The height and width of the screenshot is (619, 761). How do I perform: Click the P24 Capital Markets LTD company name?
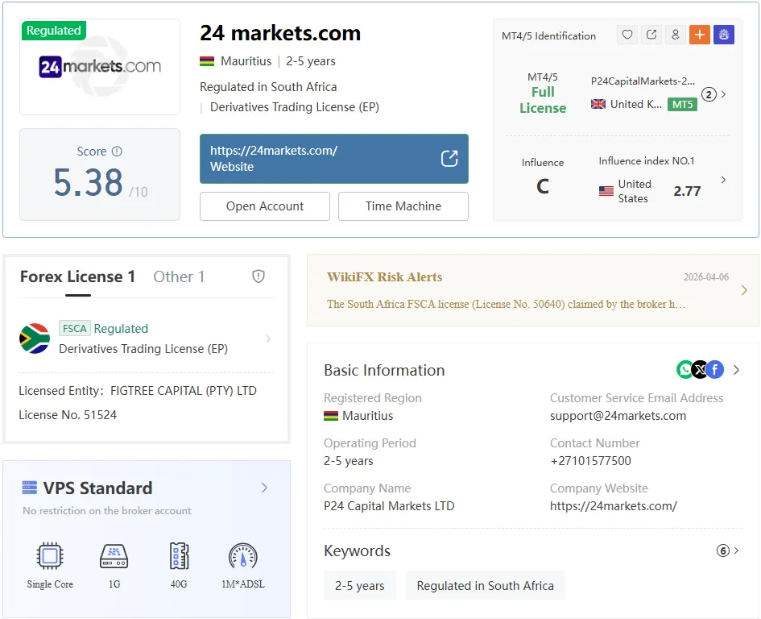point(389,506)
